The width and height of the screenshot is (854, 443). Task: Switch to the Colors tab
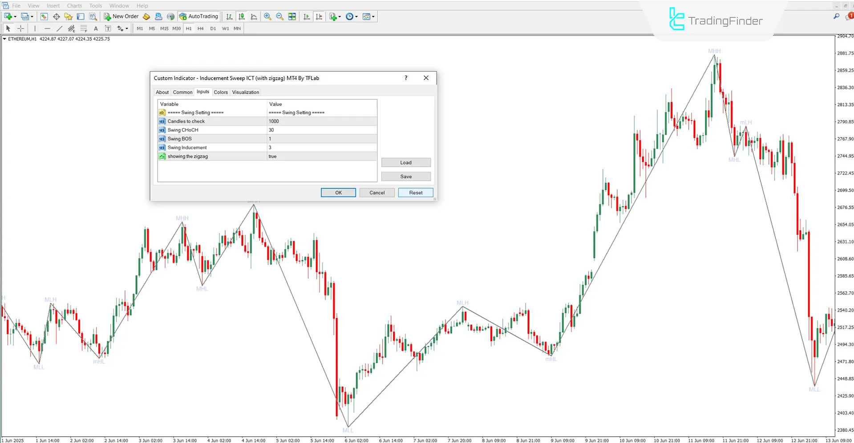click(220, 92)
